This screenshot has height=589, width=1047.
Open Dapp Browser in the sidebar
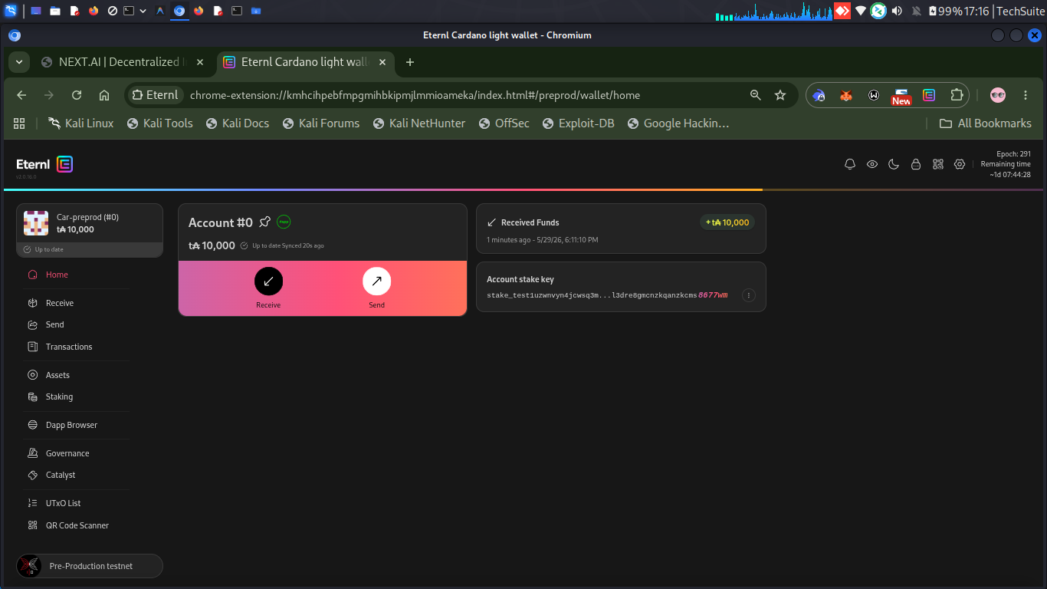[x=73, y=425]
